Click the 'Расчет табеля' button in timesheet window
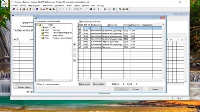Screen dimensions: 200x112 pyautogui.click(x=24, y=87)
